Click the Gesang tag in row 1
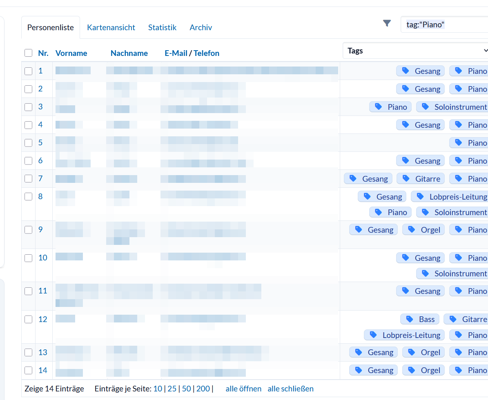 (421, 71)
